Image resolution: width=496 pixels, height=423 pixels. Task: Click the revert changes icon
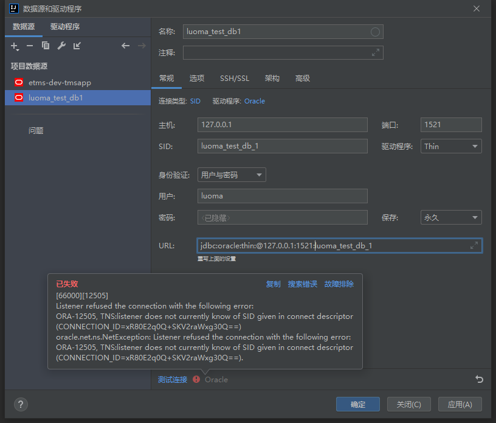[479, 379]
